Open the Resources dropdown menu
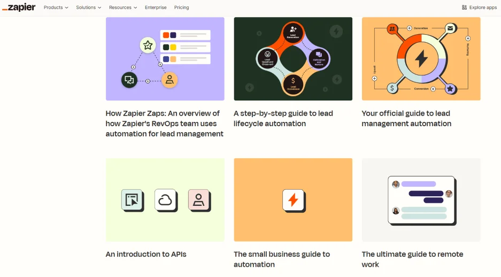 (x=122, y=7)
